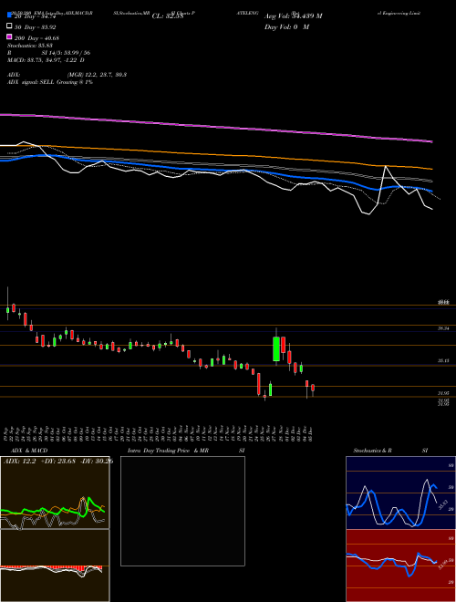Click the red RSI chart panel
The image size is (456, 602).
click(x=401, y=566)
